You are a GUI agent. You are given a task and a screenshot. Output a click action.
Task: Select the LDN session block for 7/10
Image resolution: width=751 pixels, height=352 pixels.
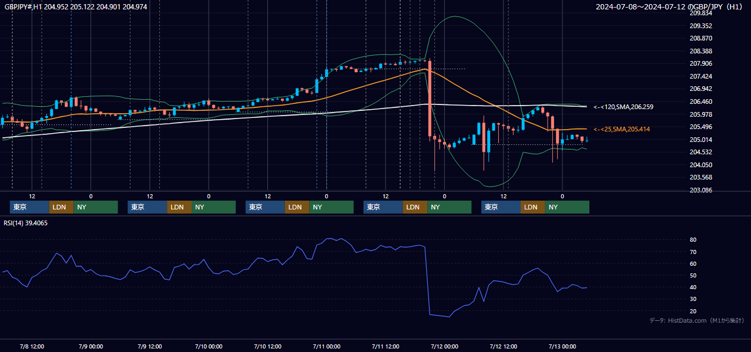(x=297, y=207)
